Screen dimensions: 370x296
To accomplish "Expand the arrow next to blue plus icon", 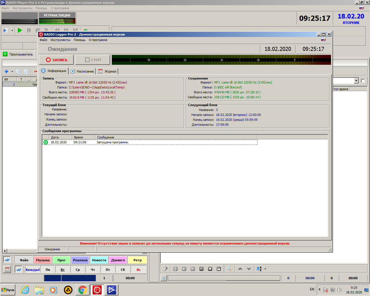I will click(x=12, y=71).
